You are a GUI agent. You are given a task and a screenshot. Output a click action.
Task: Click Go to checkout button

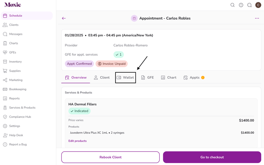(212, 157)
